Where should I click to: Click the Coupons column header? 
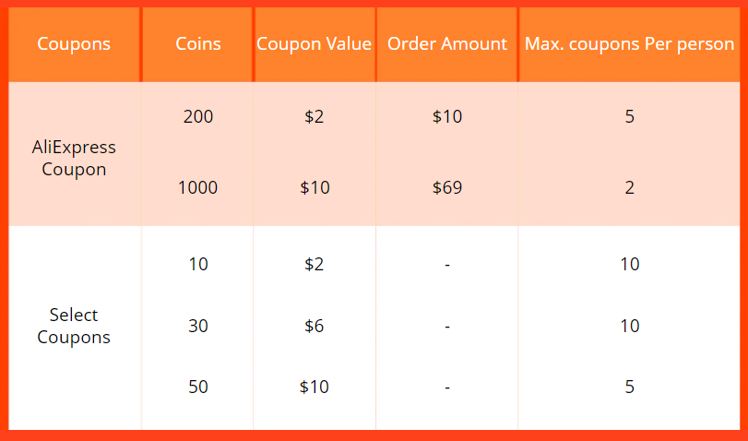[74, 44]
